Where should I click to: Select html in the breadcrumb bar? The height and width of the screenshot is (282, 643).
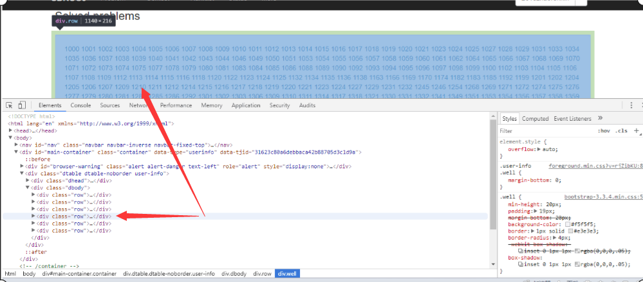point(10,274)
